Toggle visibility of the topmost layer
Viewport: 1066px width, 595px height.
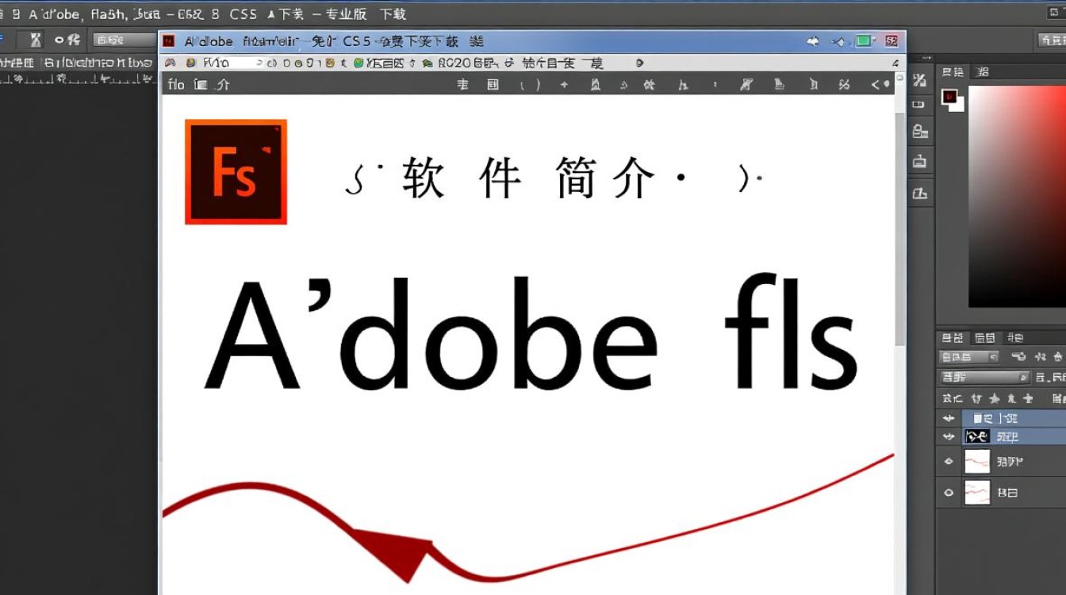pos(949,418)
